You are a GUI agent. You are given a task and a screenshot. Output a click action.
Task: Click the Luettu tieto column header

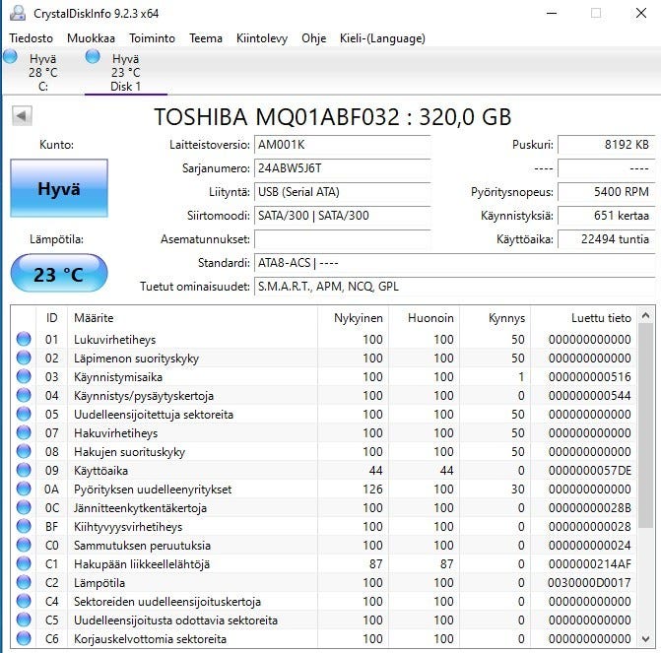point(601,318)
